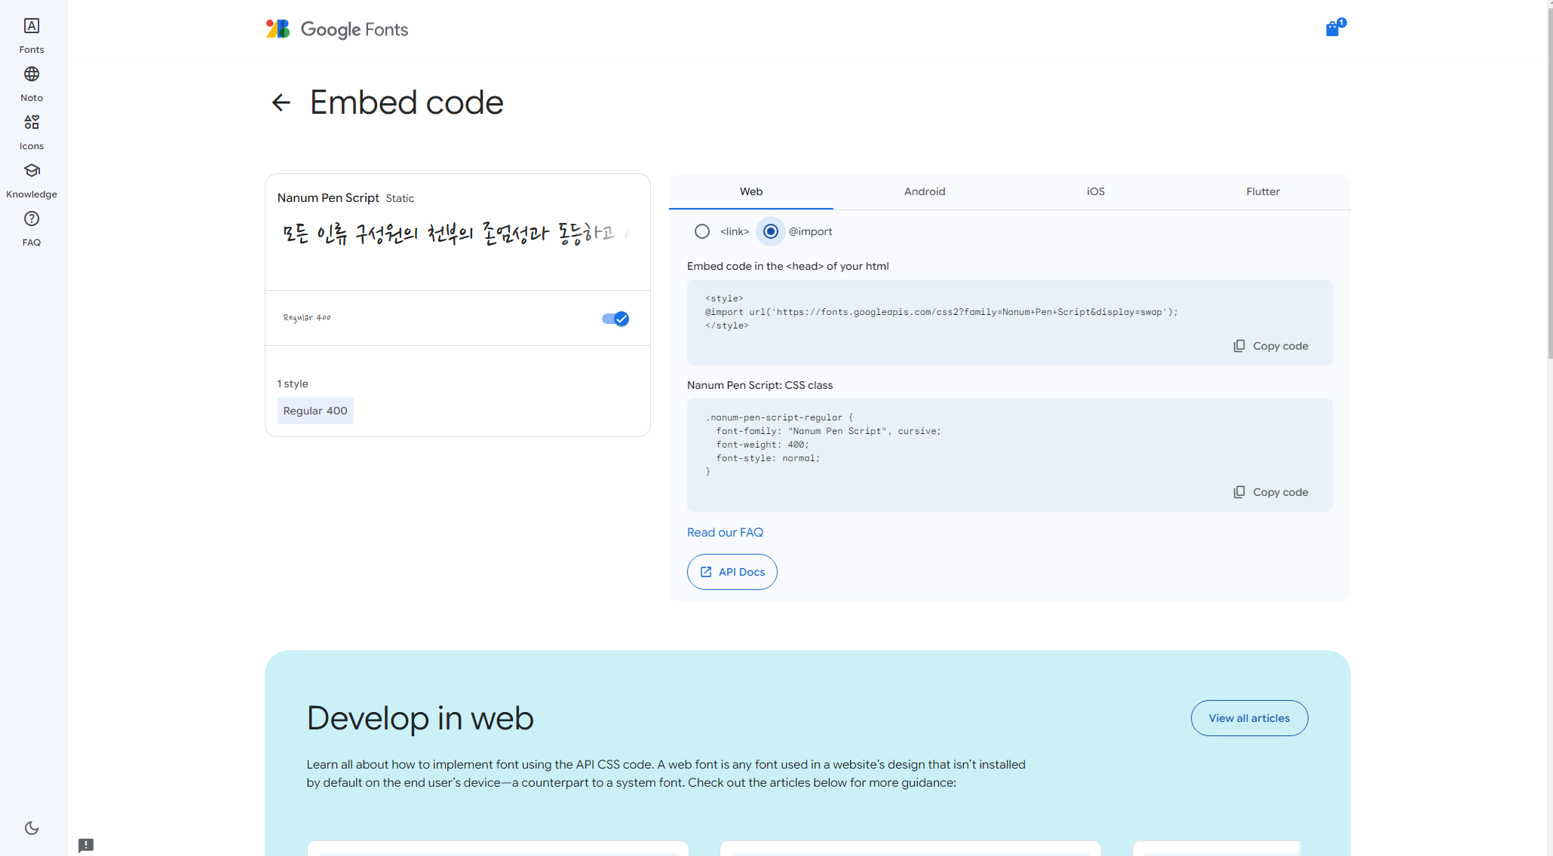Toggle dark mode moon icon
The width and height of the screenshot is (1553, 856).
(x=31, y=828)
